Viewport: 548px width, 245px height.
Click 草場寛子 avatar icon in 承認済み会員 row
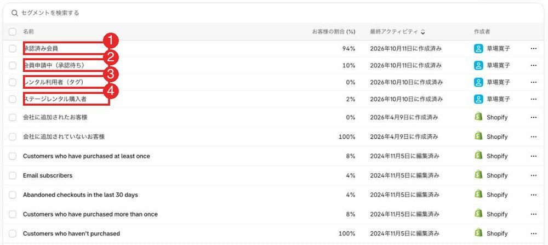[x=478, y=49]
